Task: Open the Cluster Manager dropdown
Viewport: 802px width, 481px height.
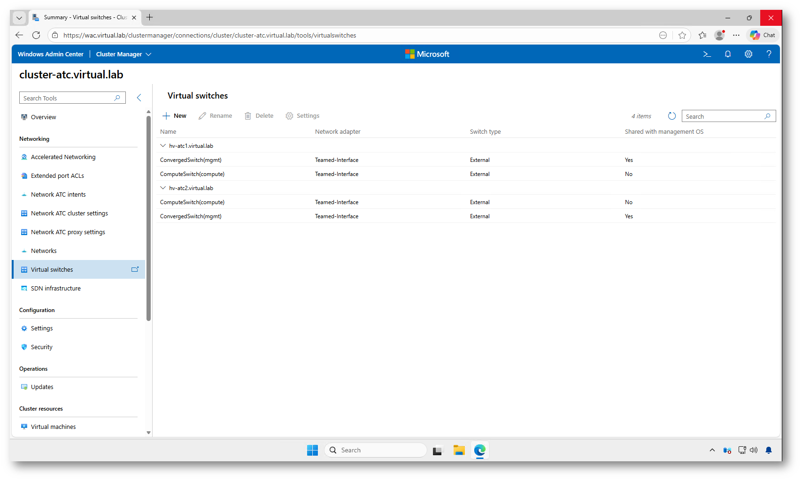Action: click(x=123, y=54)
